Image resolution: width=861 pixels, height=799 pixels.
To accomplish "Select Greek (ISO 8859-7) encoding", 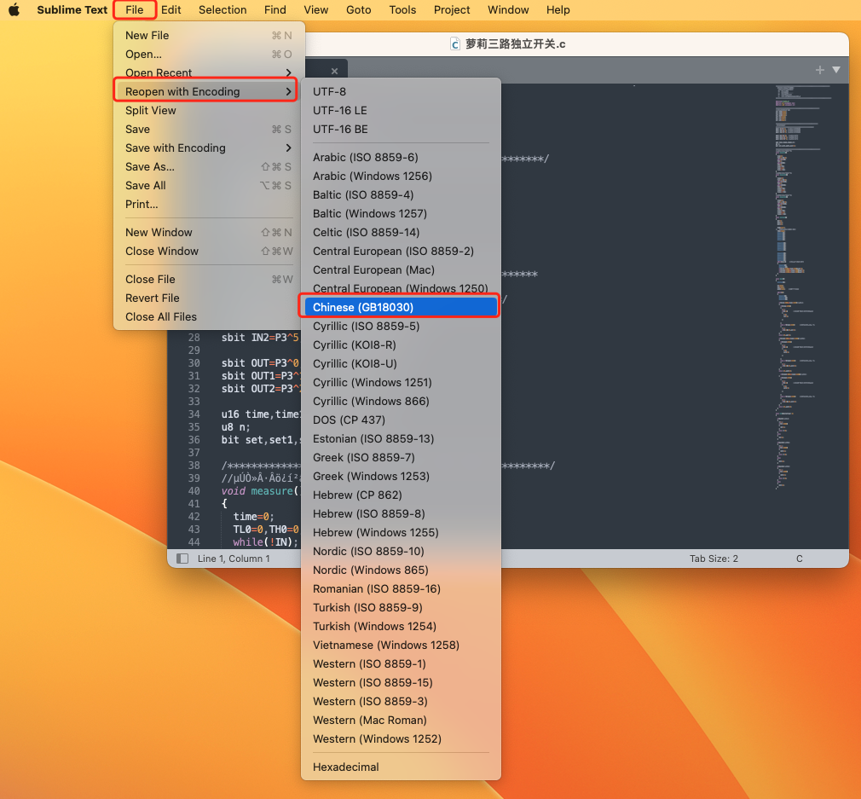I will point(401,457).
